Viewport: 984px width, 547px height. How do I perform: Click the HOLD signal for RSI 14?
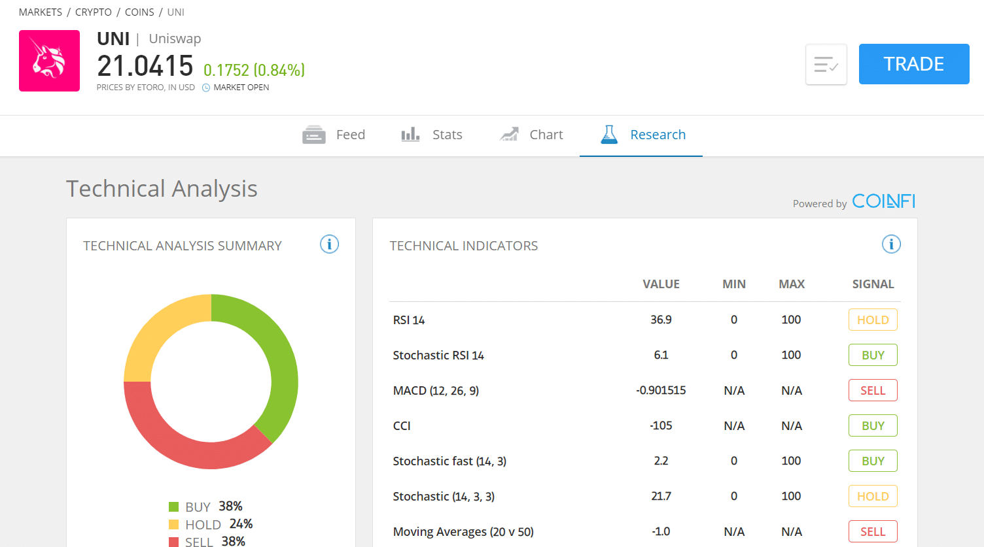873,320
